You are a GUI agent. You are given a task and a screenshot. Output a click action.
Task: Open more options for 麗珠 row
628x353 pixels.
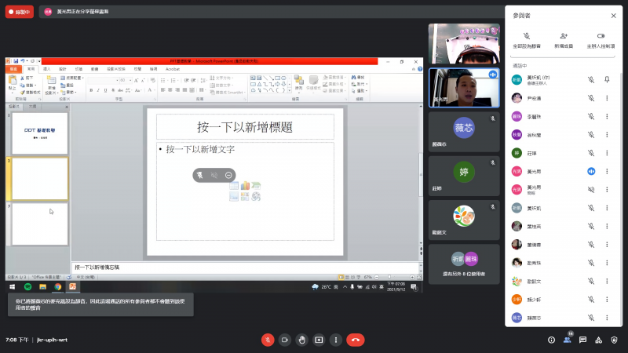pyautogui.click(x=607, y=116)
